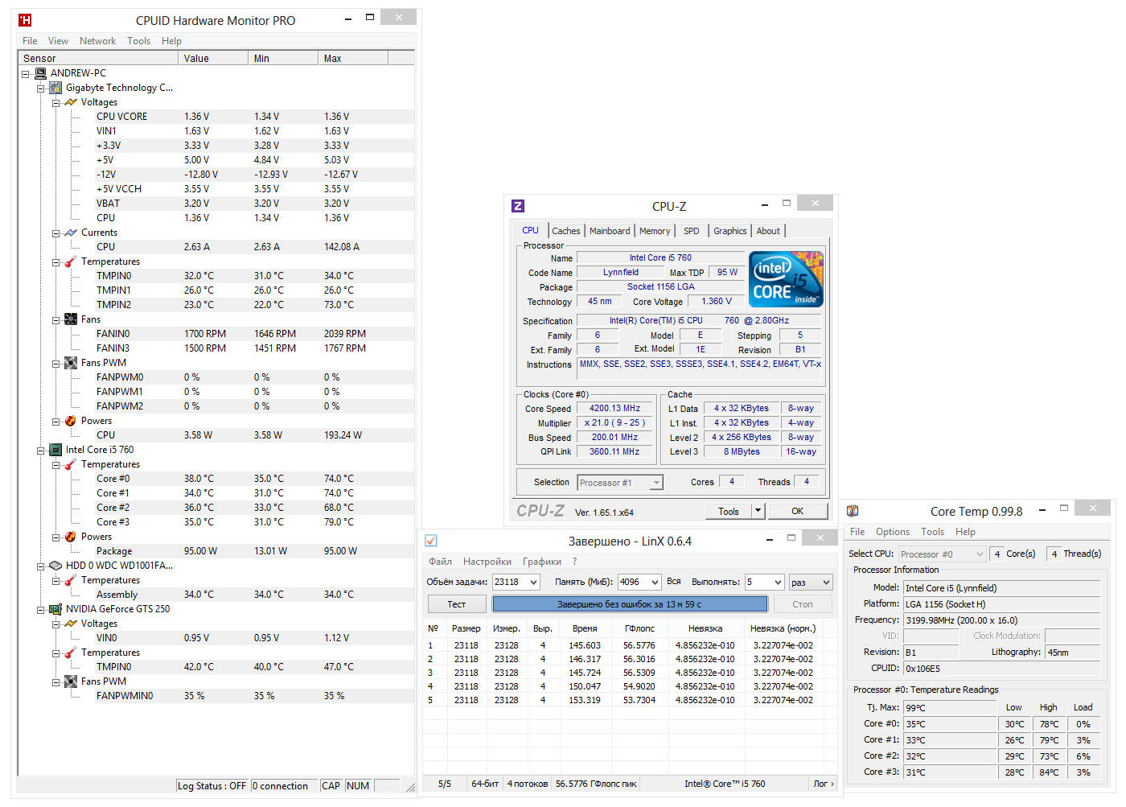Click the Value column header in HWMonitor

[213, 59]
